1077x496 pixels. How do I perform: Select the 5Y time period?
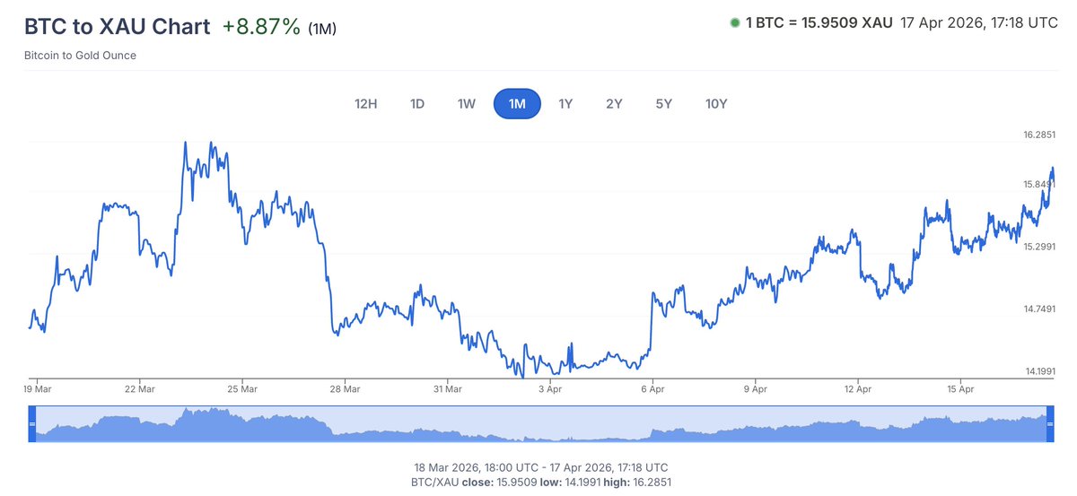point(664,104)
